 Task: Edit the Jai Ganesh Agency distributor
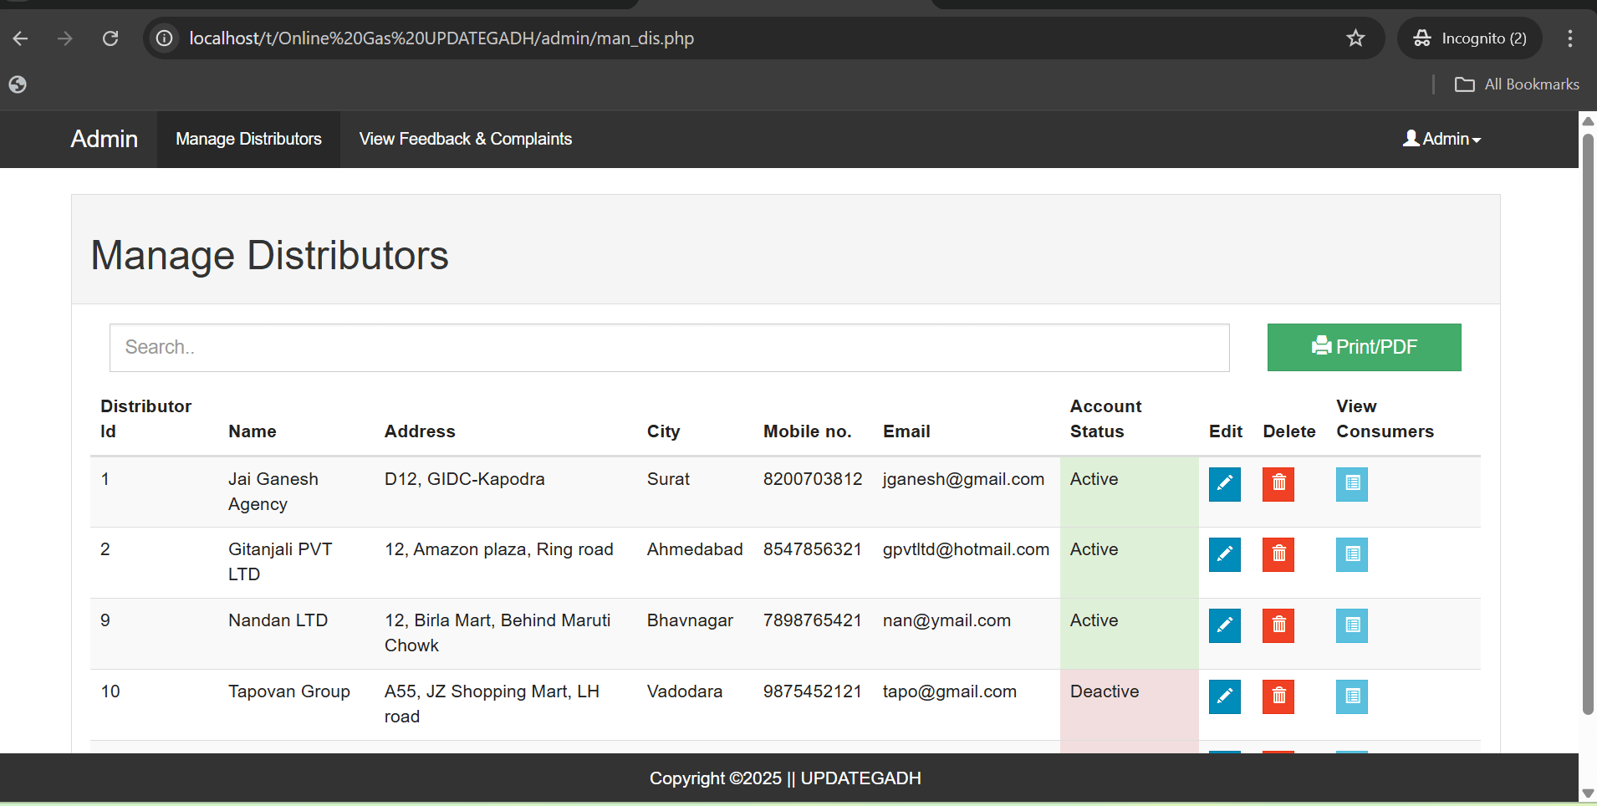pos(1224,484)
